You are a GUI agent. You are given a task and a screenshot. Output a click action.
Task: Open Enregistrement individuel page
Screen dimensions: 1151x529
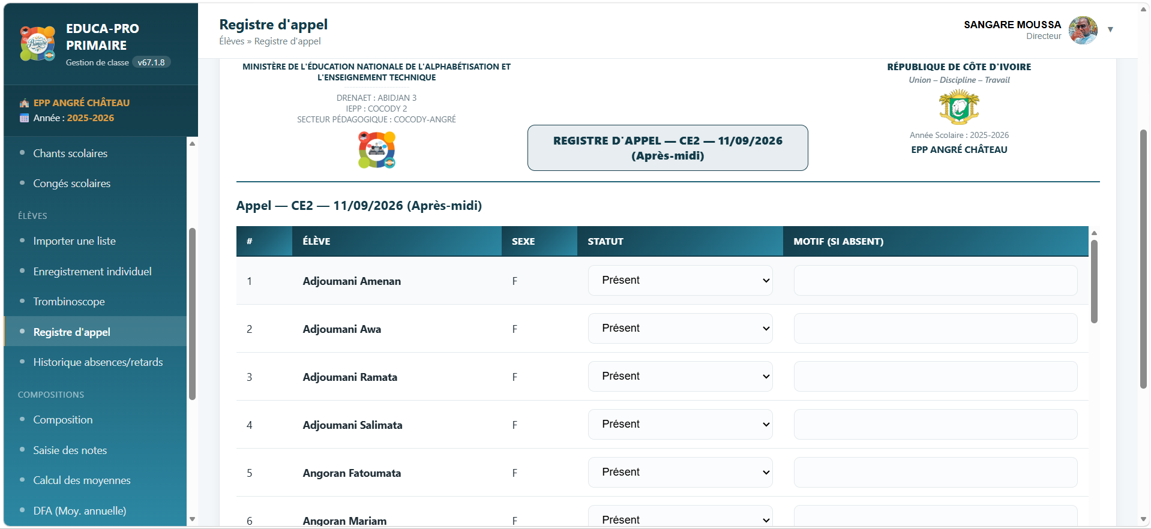[92, 272]
